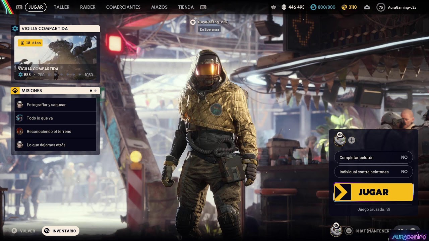
Task: Start matchmaking with the yellow JUGAR button
Action: pyautogui.click(x=373, y=192)
